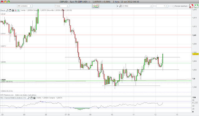Click the IT-Finance.com credit text
Screen dimensions: 199x116
7,95
